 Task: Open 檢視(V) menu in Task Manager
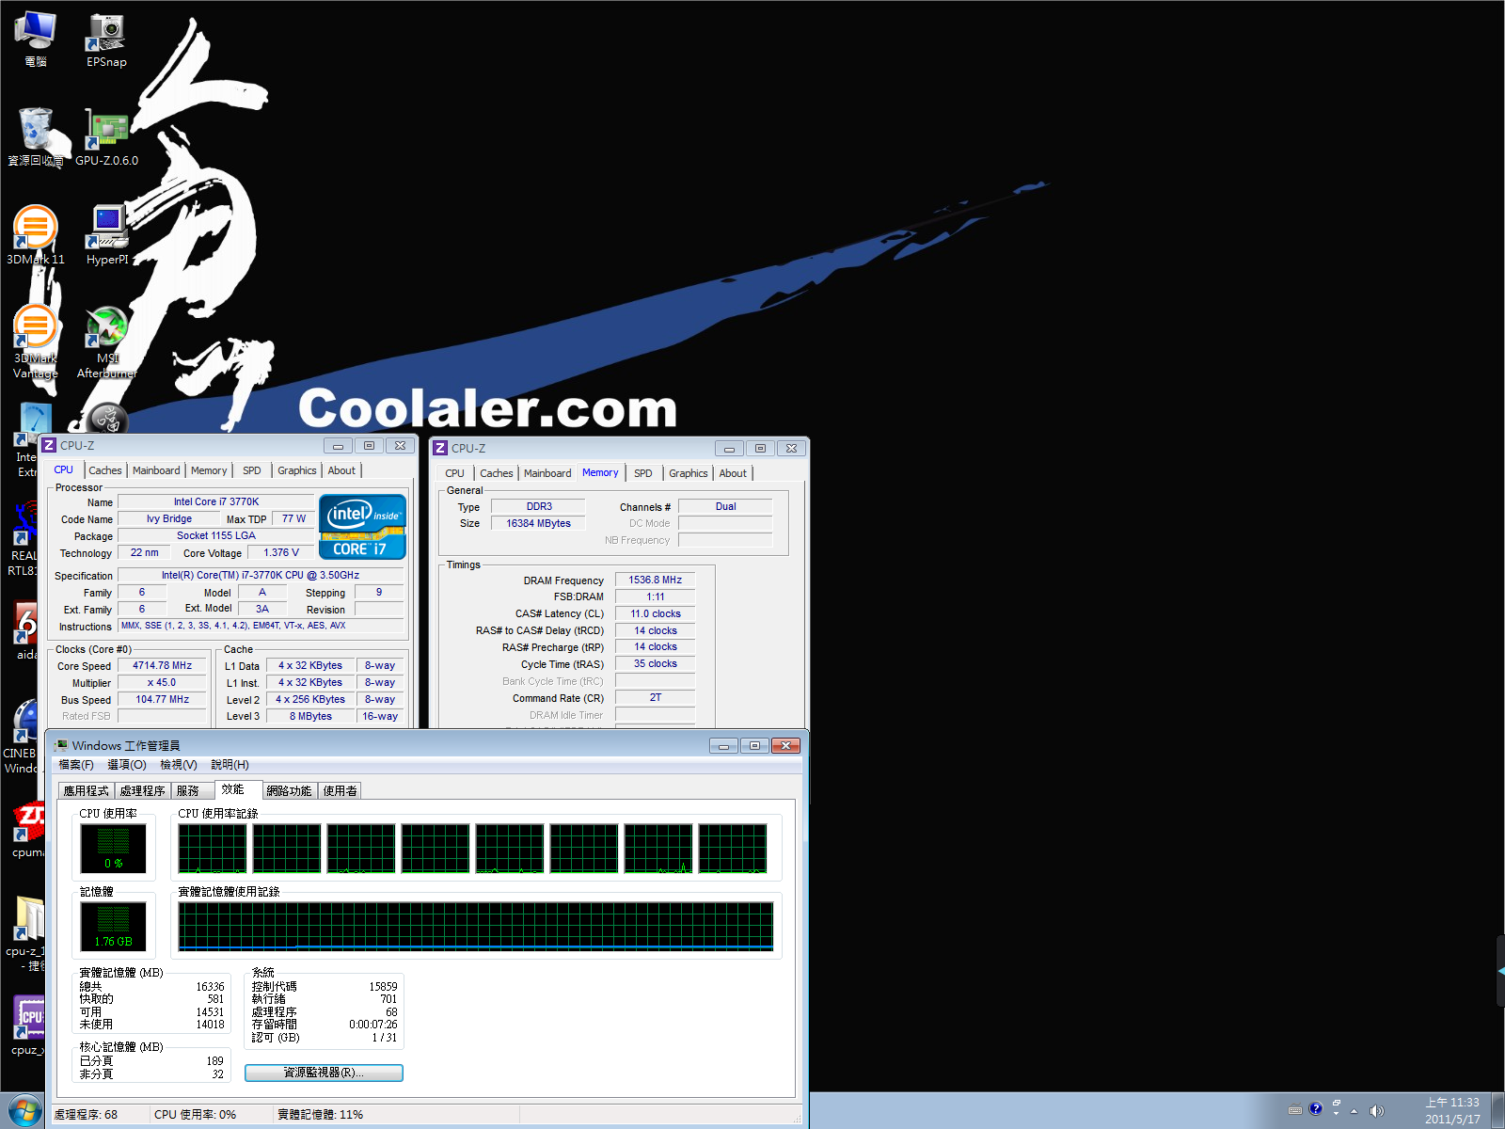(179, 765)
